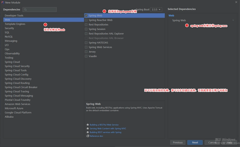Open Serving Web Content with Spring MVC link

click(108, 128)
